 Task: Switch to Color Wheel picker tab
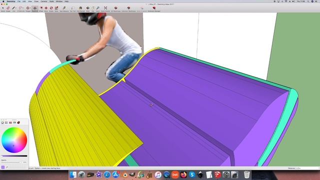pyautogui.click(x=2, y=122)
